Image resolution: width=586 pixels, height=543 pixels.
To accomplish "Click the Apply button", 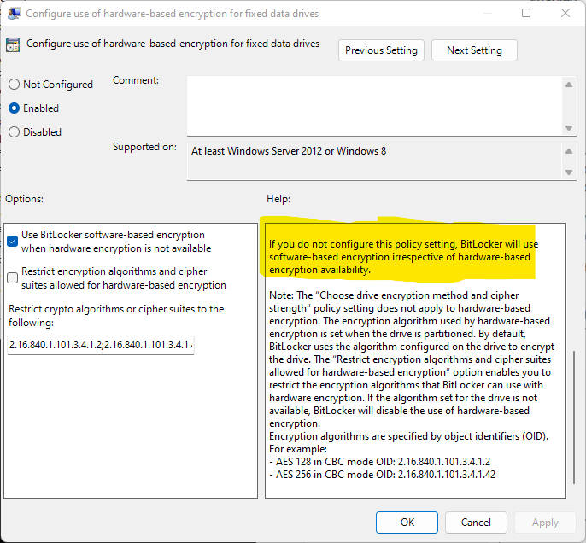I will (545, 523).
